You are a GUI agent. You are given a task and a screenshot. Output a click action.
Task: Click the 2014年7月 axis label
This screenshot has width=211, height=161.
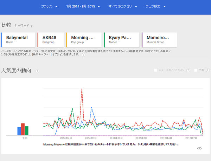point(91,138)
